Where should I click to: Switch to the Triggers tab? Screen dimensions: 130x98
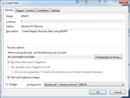tap(20, 10)
